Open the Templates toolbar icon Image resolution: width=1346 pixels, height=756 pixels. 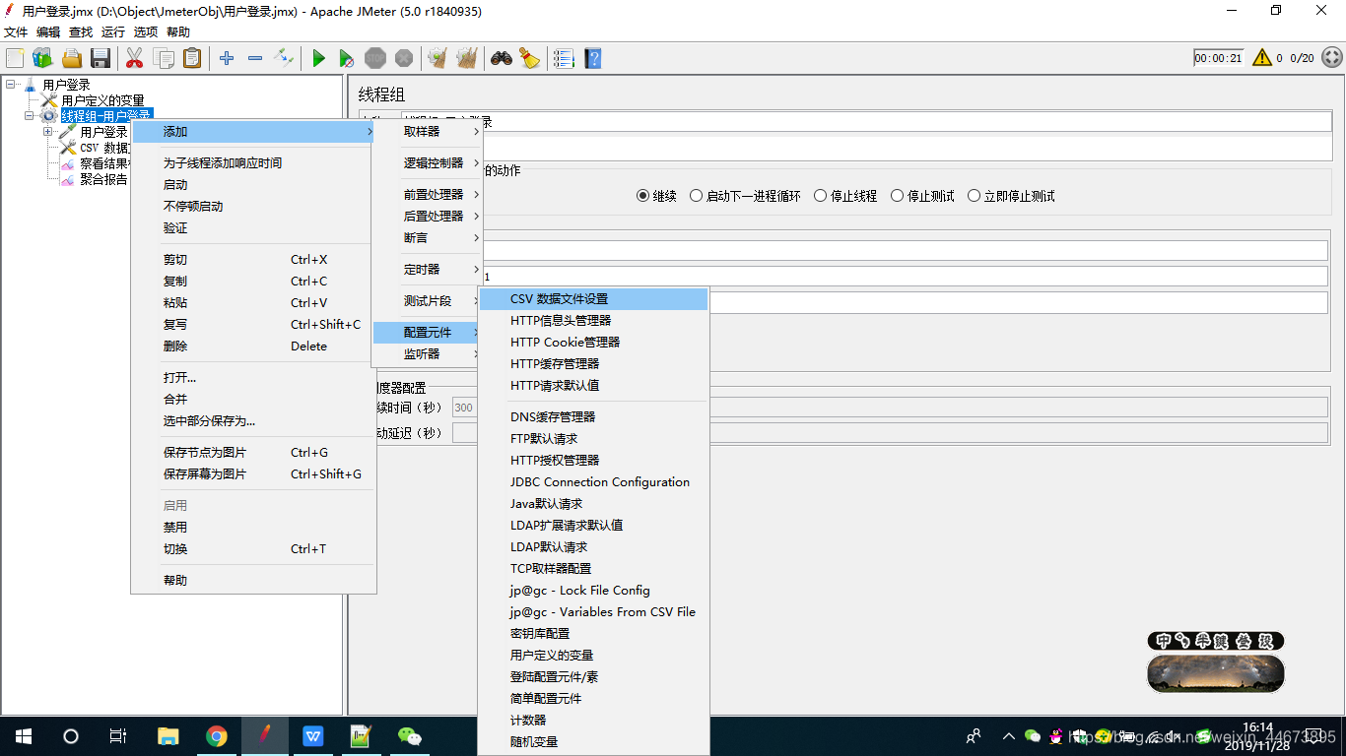click(x=43, y=58)
